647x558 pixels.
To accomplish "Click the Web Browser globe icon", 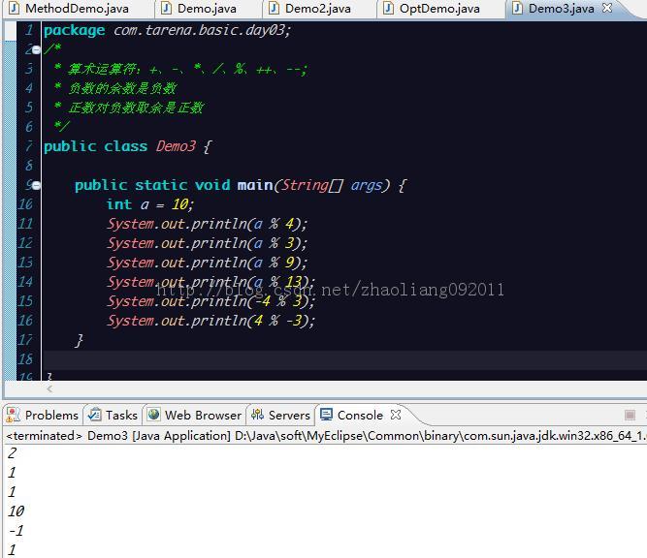I will 154,415.
